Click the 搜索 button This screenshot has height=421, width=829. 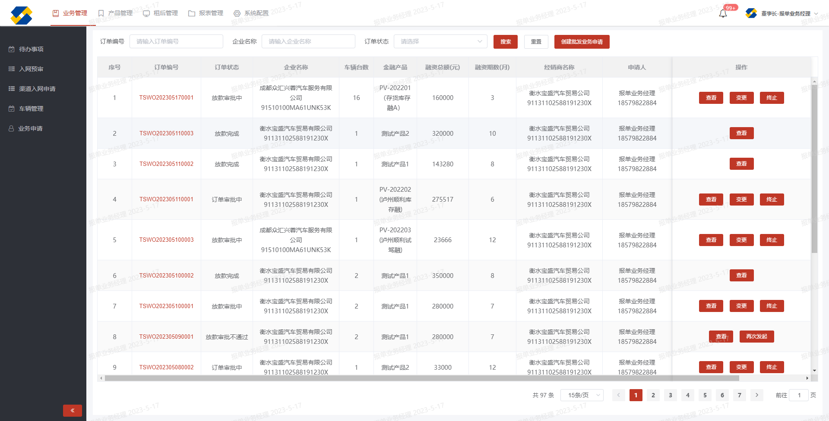[x=505, y=42]
